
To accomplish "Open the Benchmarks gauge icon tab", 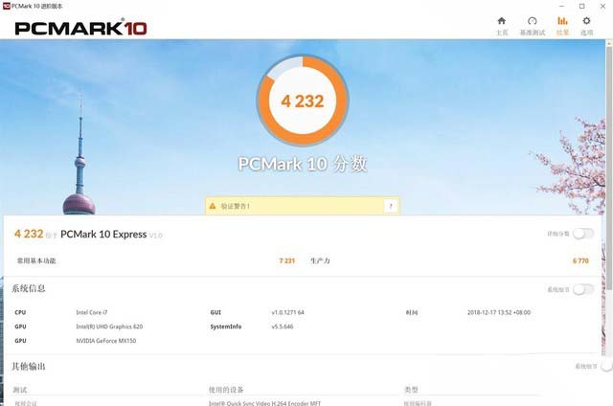I will pos(533,21).
